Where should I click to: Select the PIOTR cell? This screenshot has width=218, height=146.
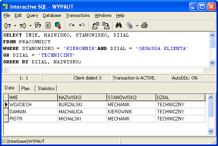click(x=33, y=119)
